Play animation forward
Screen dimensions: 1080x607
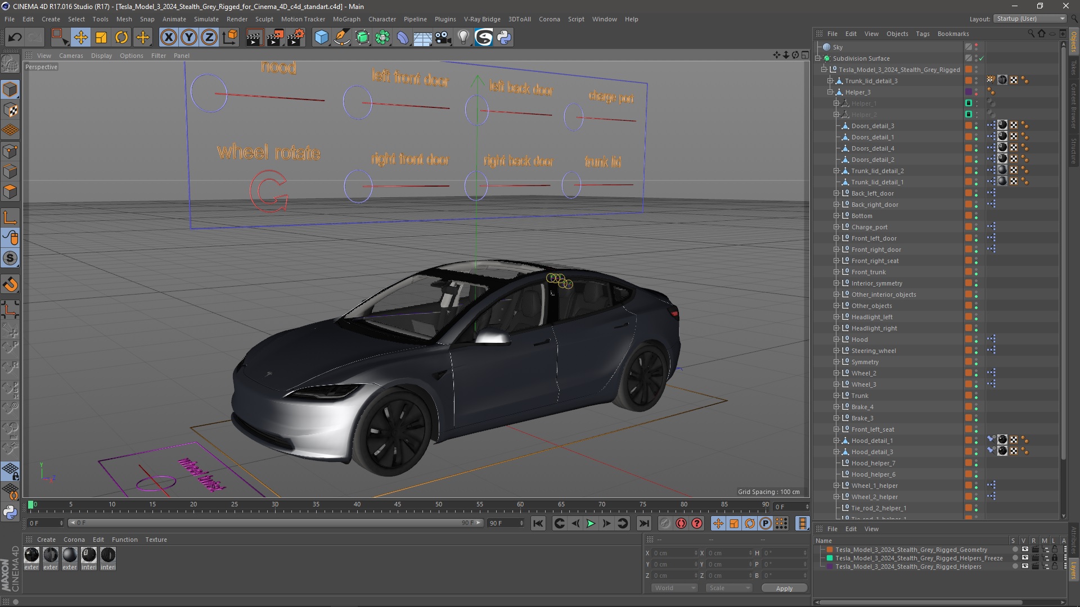coord(591,523)
